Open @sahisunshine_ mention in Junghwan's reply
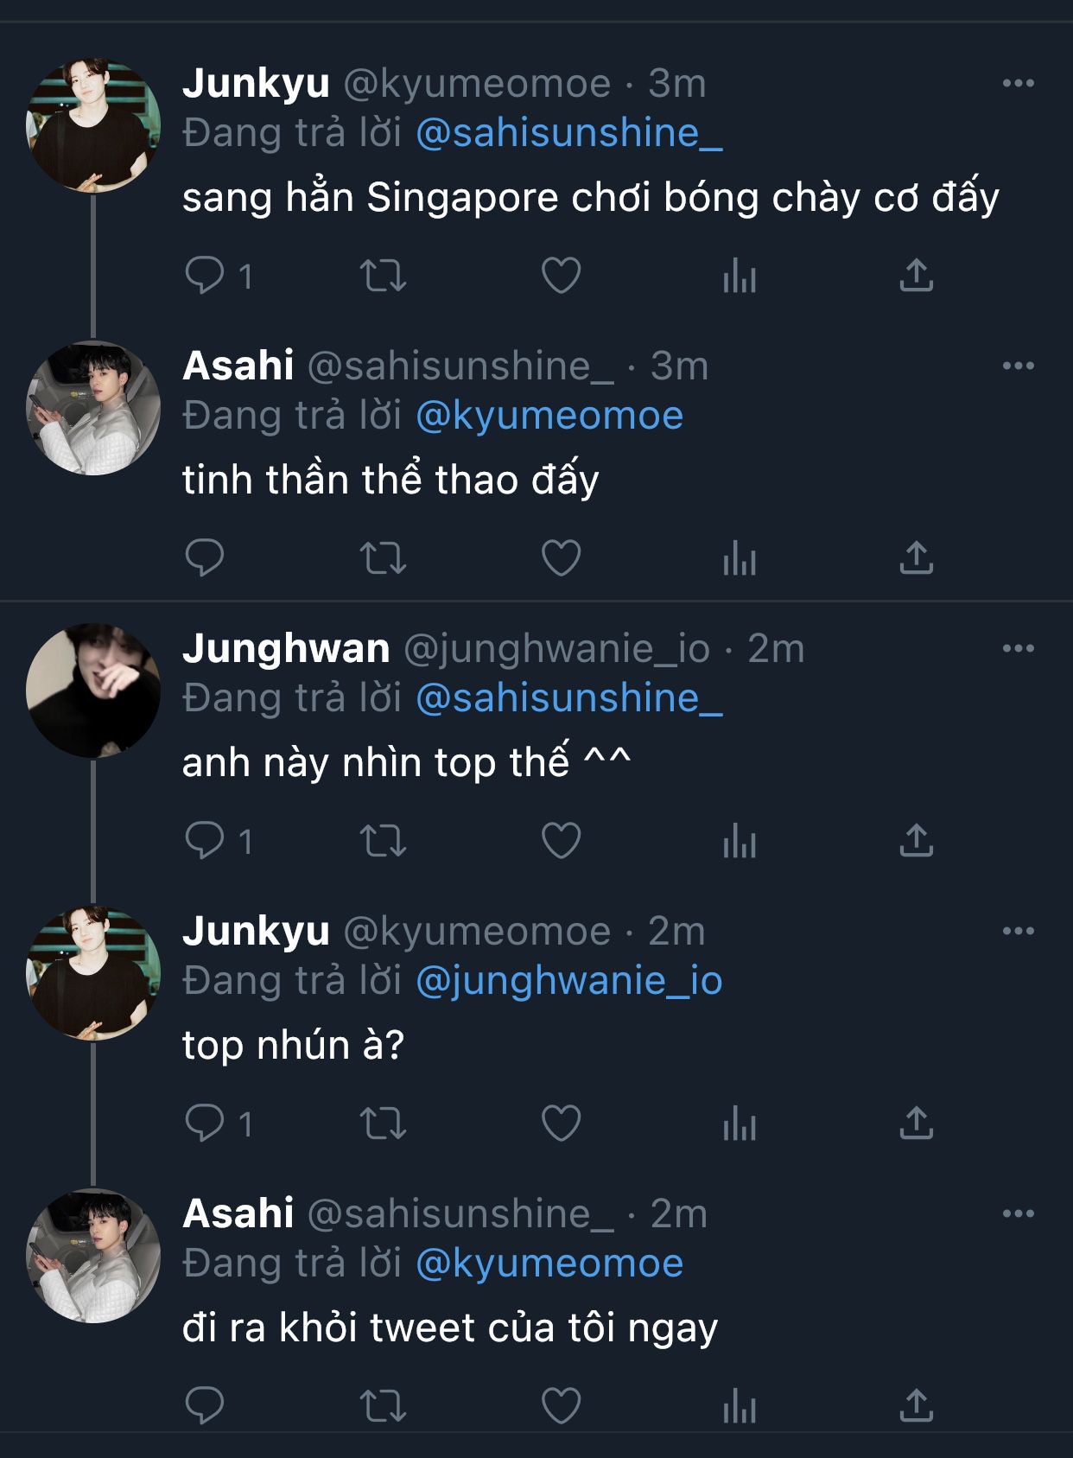The image size is (1073, 1458). pyautogui.click(x=568, y=698)
